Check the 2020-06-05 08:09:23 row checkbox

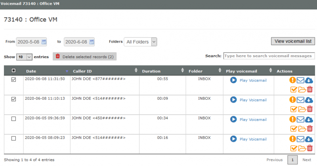coord(13,138)
